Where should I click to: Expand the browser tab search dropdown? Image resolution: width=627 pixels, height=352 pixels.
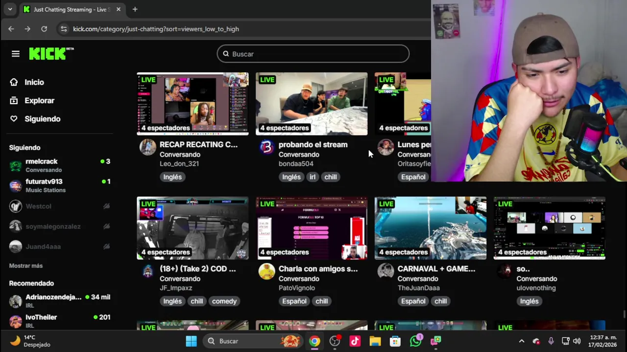coord(10,9)
